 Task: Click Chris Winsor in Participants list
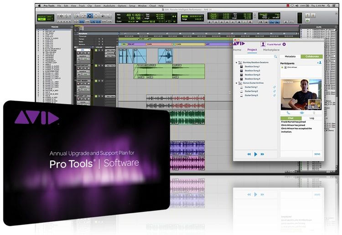pyautogui.click(x=292, y=67)
